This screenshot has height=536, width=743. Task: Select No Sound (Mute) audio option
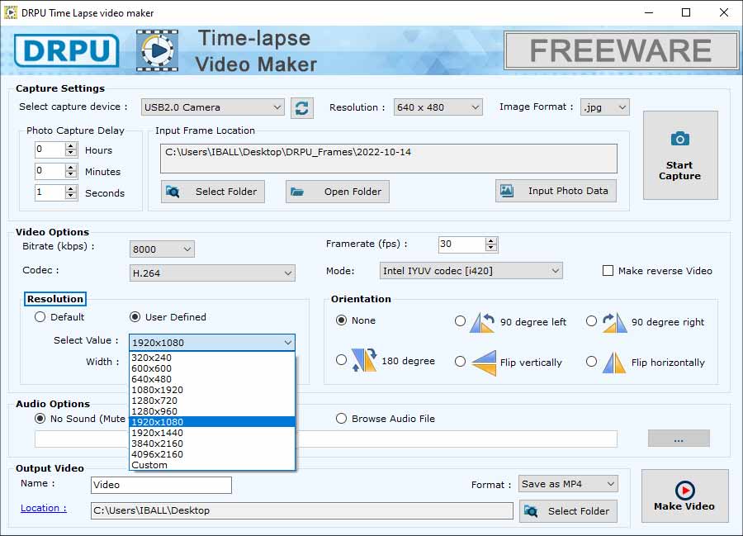tap(40, 419)
